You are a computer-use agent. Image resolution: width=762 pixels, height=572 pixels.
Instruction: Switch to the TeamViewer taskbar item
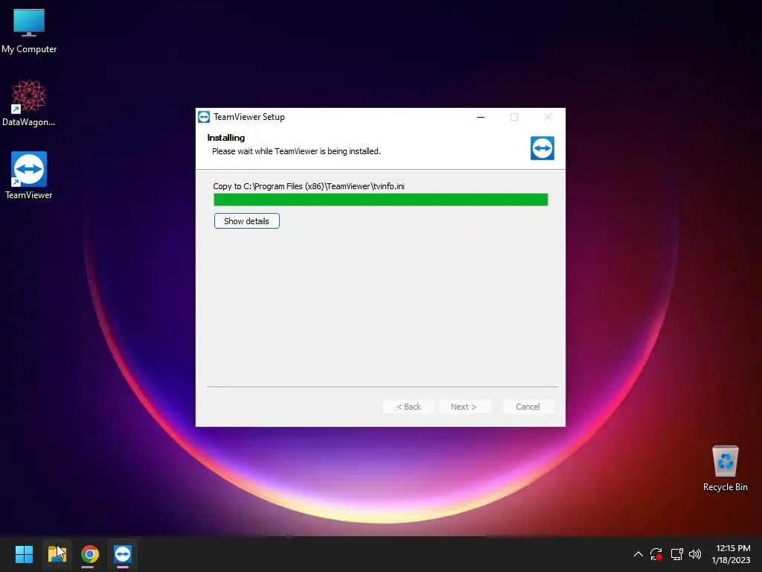pyautogui.click(x=123, y=554)
